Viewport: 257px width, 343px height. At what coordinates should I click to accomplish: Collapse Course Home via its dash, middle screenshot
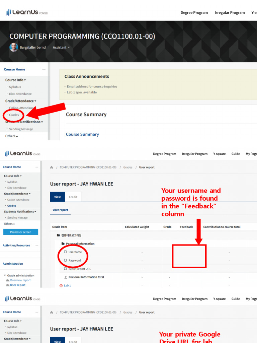37,167
